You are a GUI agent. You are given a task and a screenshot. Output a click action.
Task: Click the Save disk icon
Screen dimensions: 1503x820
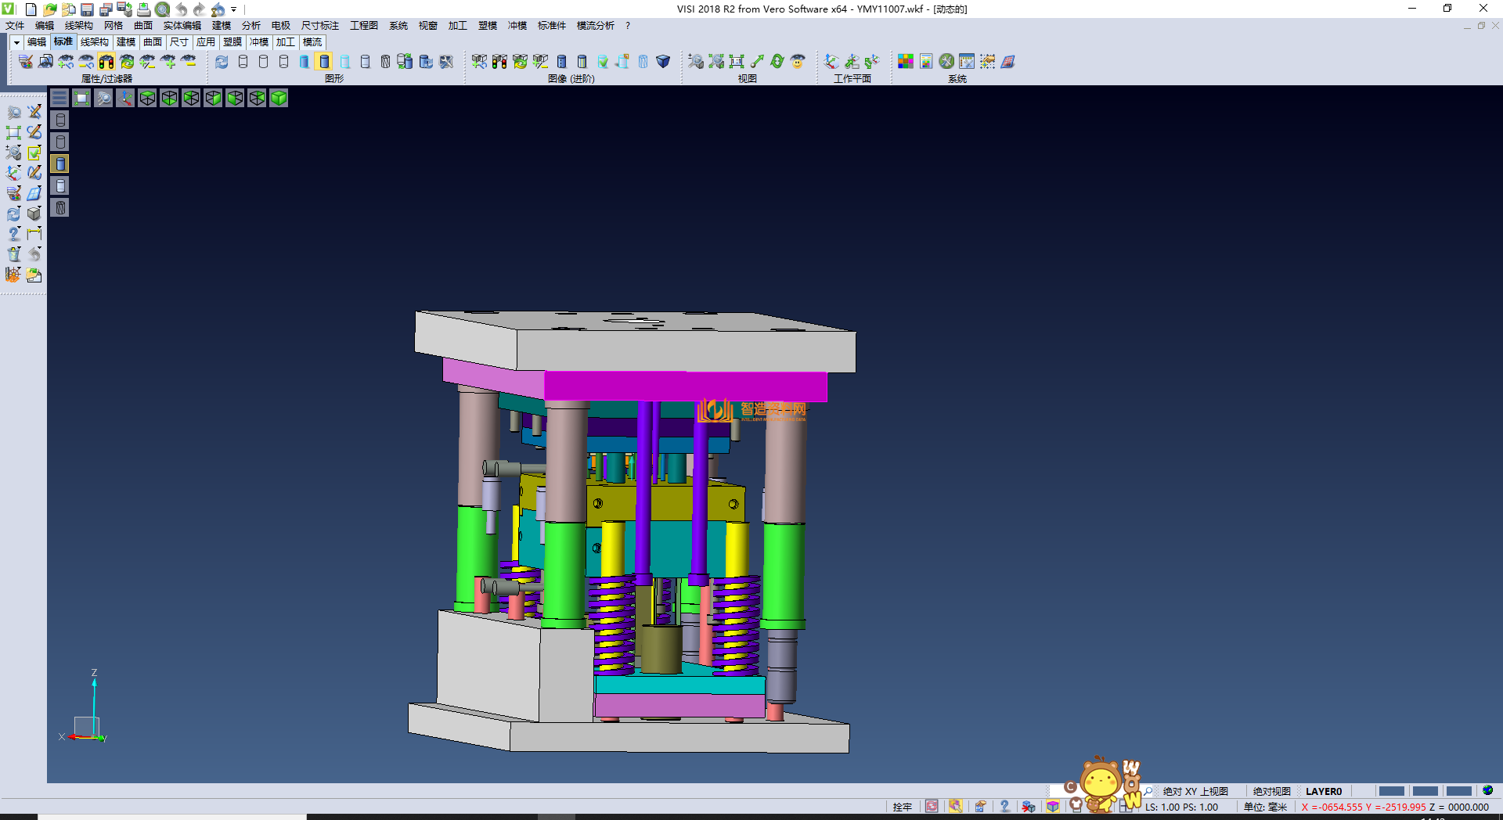coord(87,9)
